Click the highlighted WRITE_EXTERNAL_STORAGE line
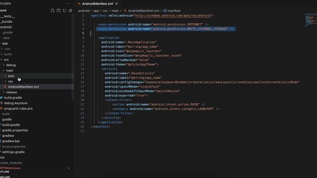Screen dimensions: 317x178 point(166,29)
